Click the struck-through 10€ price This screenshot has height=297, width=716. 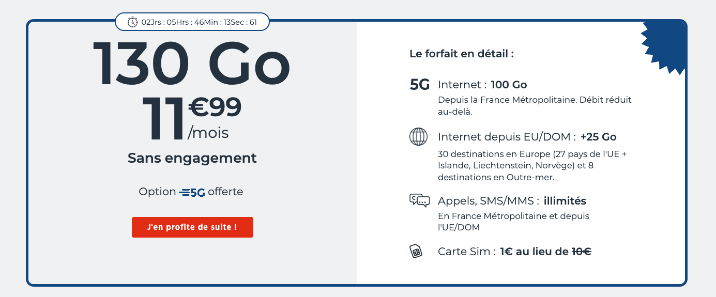[581, 252]
